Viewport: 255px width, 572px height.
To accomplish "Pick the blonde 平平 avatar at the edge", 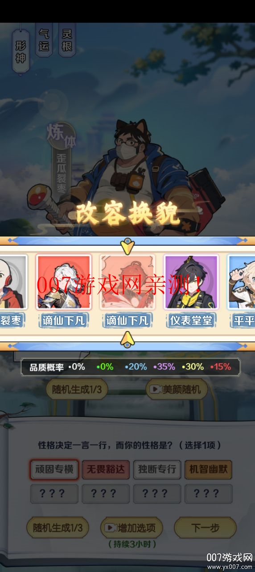I will pos(241,282).
